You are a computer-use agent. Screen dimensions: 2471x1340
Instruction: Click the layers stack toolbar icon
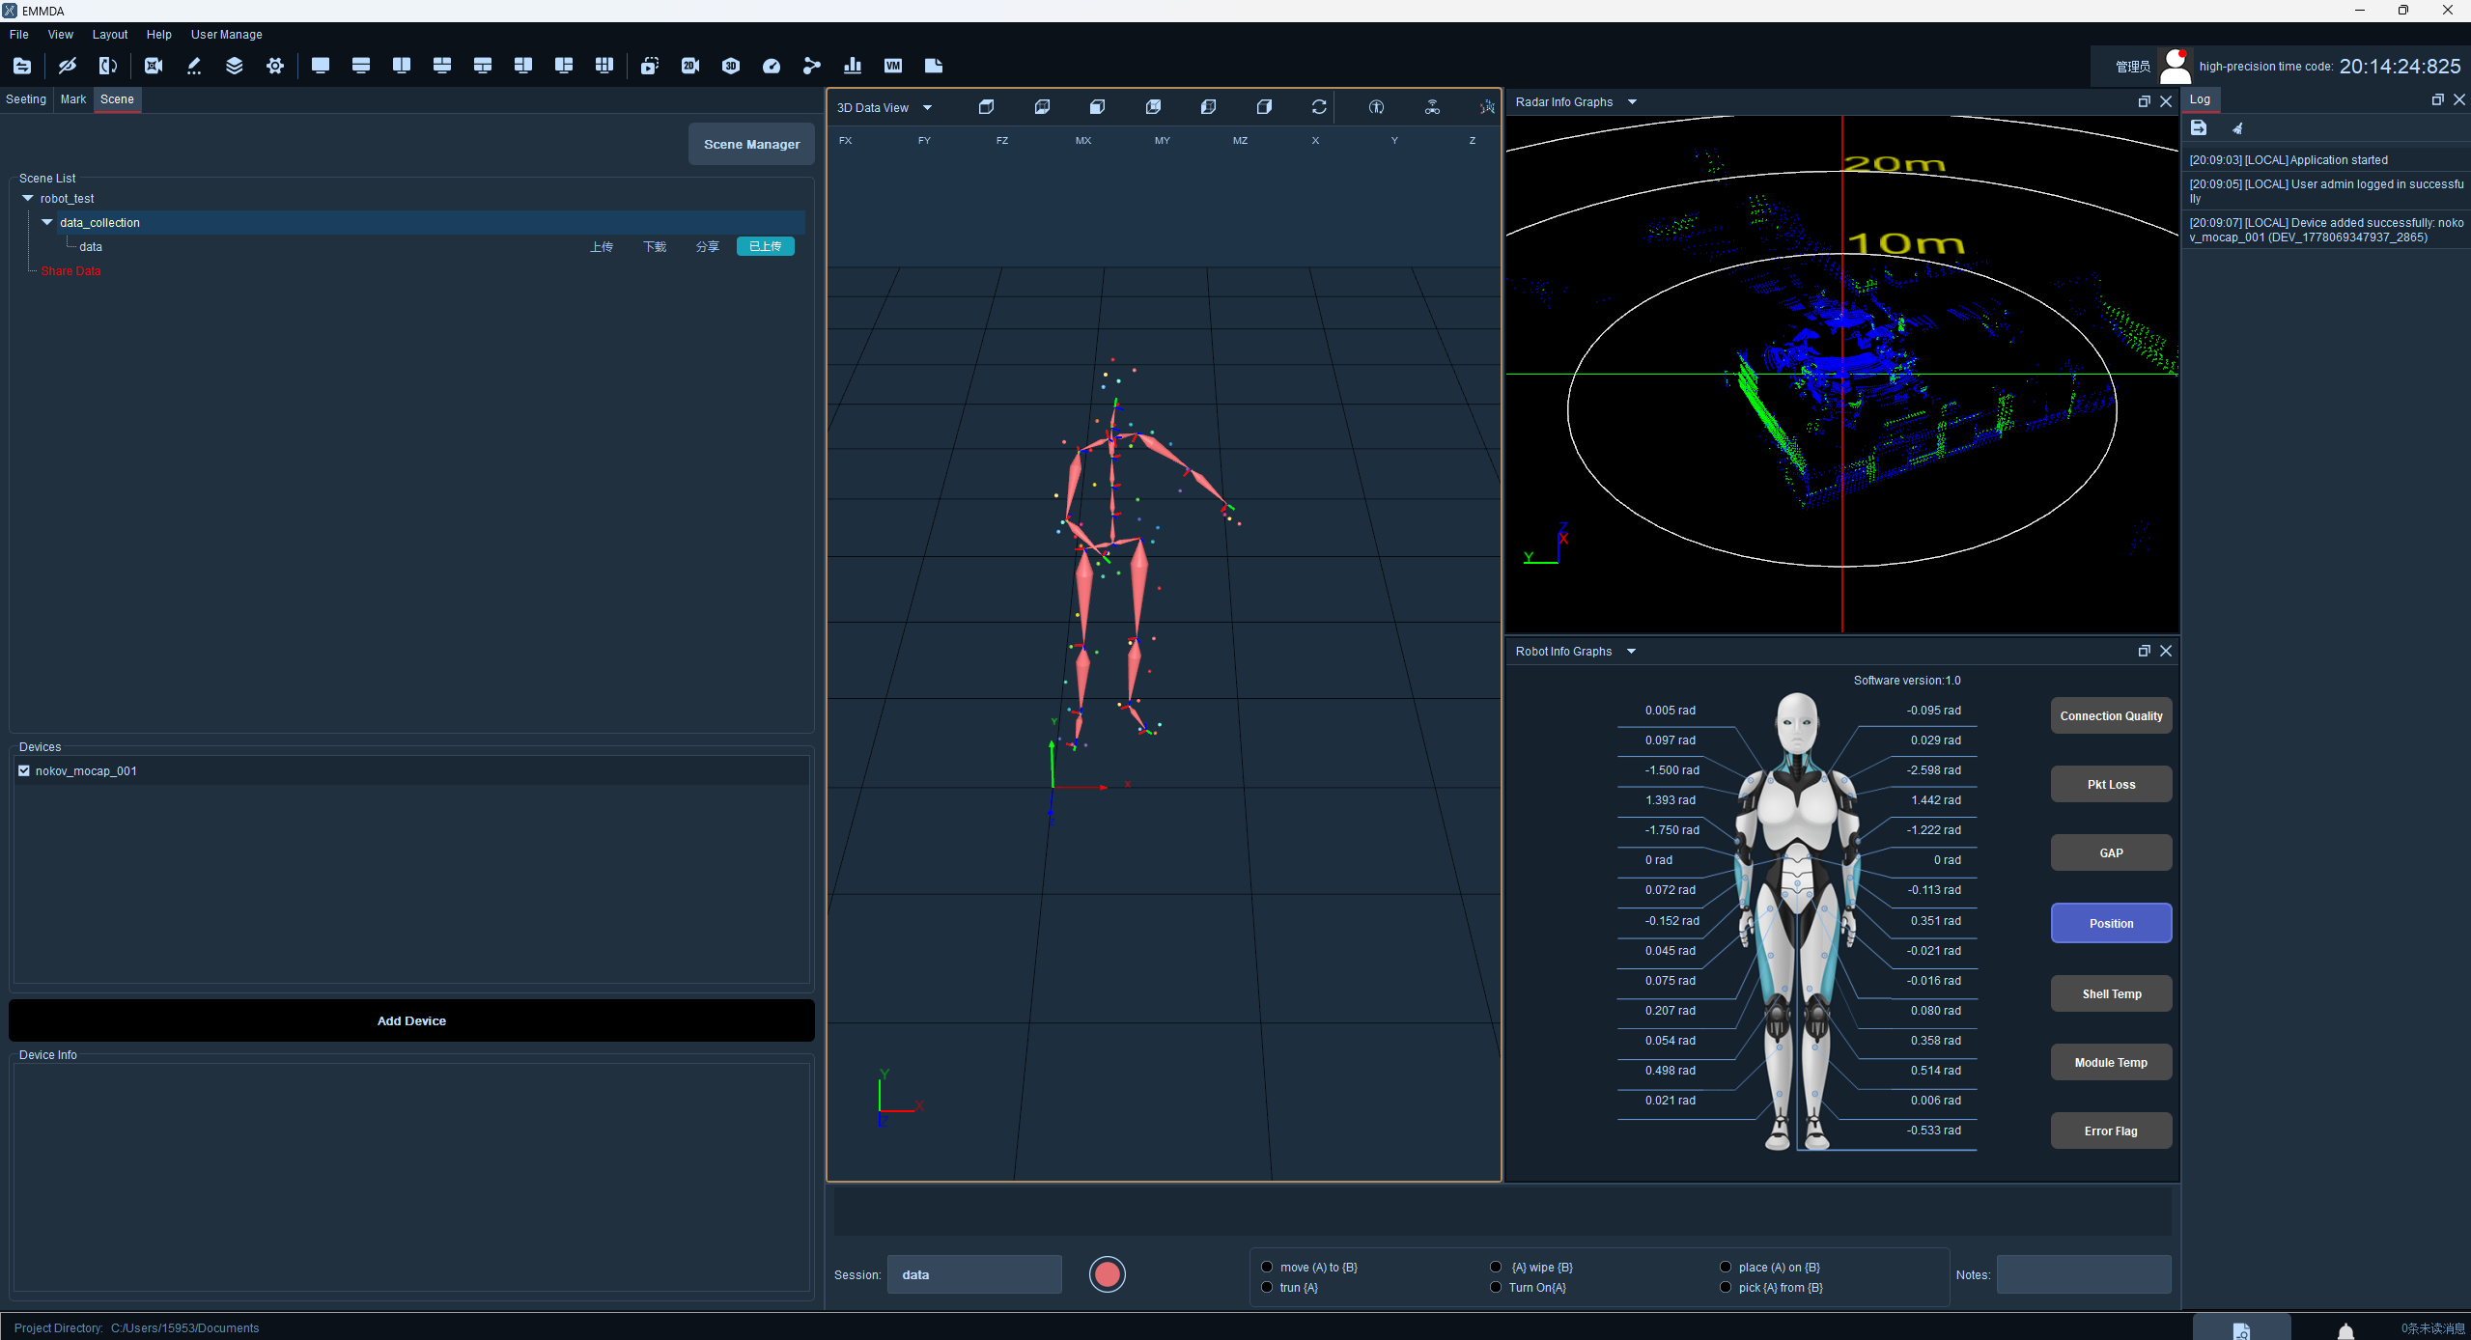pyautogui.click(x=235, y=66)
